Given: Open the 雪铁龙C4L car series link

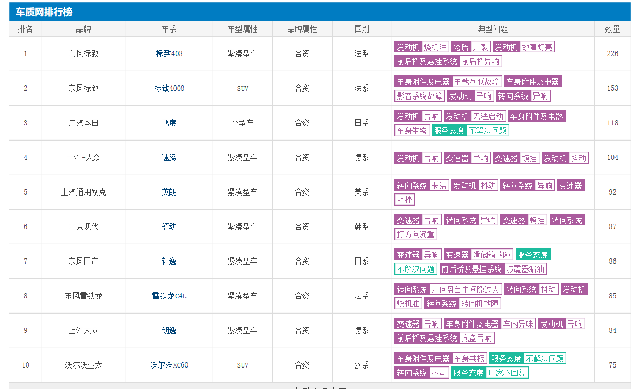Looking at the screenshot, I should click(x=169, y=296).
